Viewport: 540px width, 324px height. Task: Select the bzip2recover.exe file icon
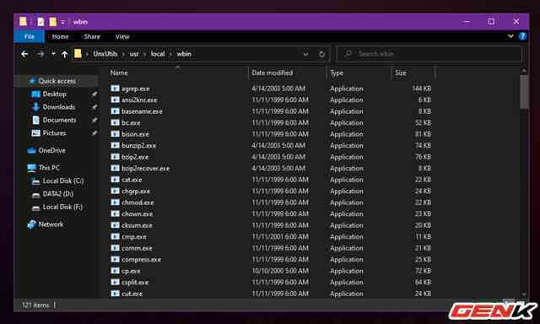click(x=115, y=168)
